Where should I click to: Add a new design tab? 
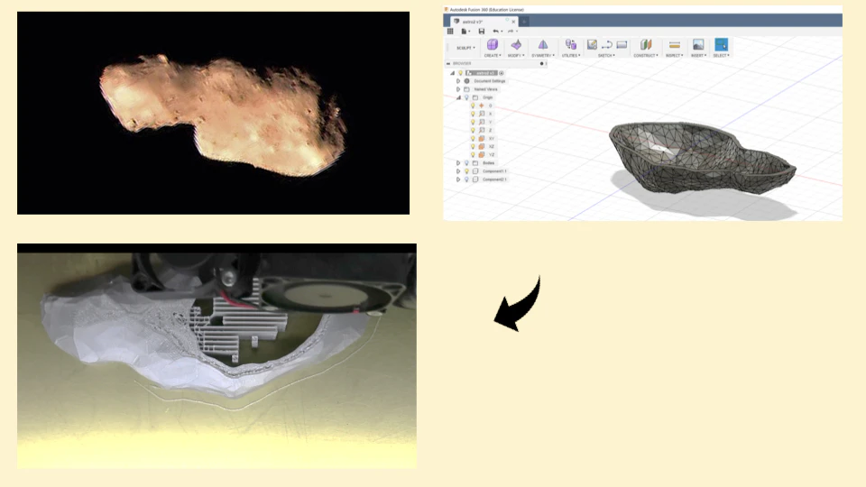(524, 22)
